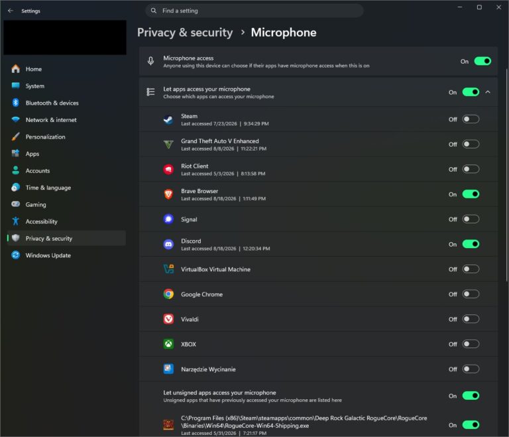Enable Signal microphone access

tap(471, 219)
